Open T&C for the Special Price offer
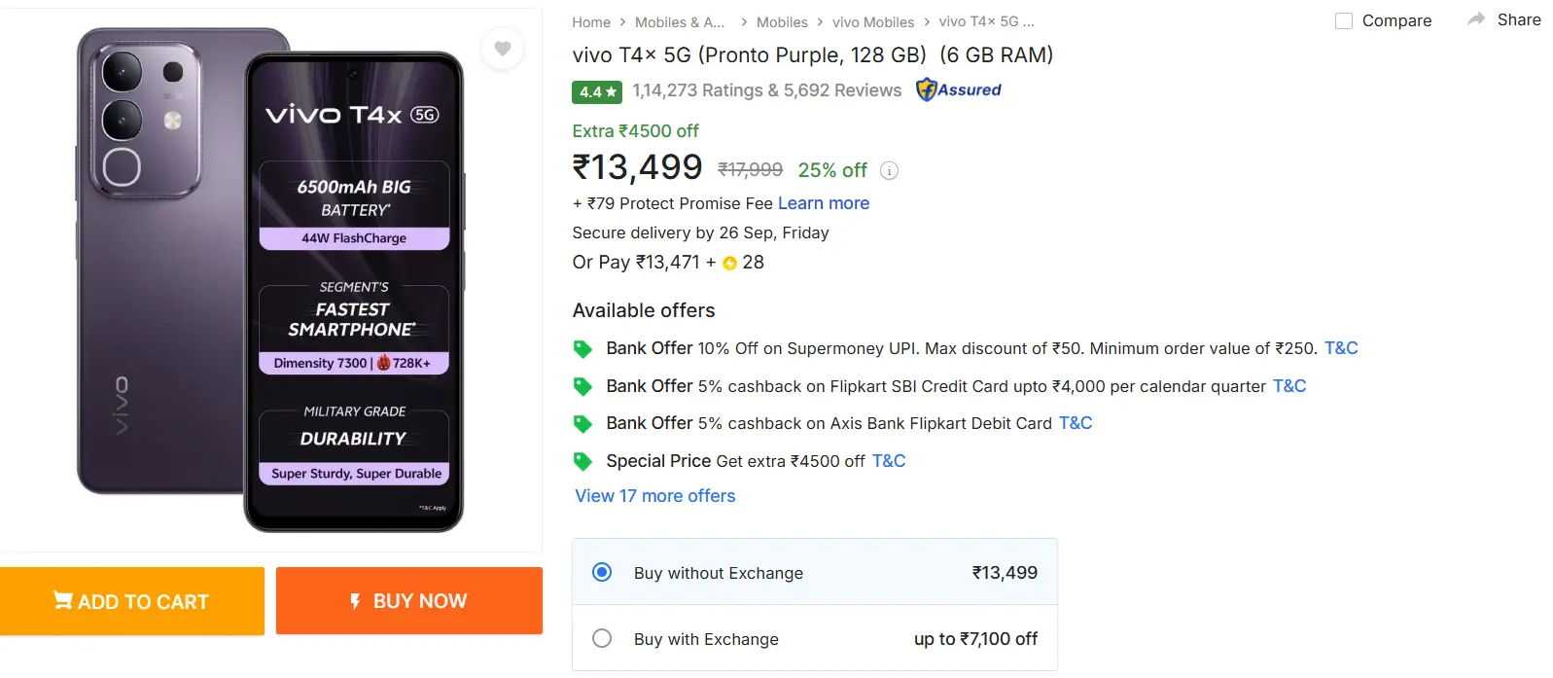Viewport: 1553px width, 678px height. [888, 461]
